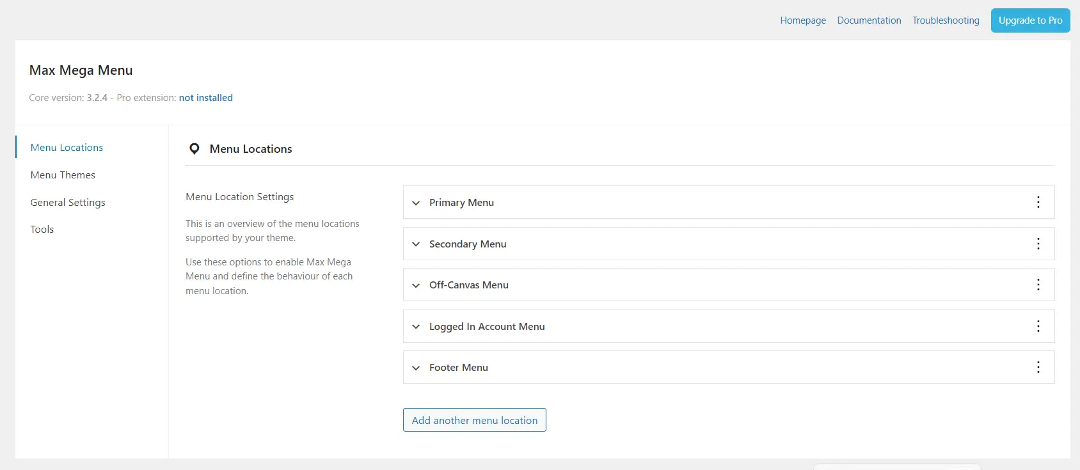Expand the Logged In Account Menu chevron
Screen dimensions: 1080x470
416,327
